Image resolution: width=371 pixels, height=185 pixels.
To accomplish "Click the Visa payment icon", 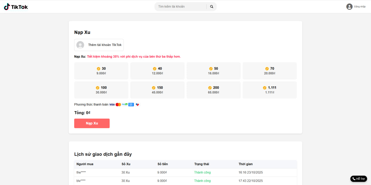I will tap(112, 104).
